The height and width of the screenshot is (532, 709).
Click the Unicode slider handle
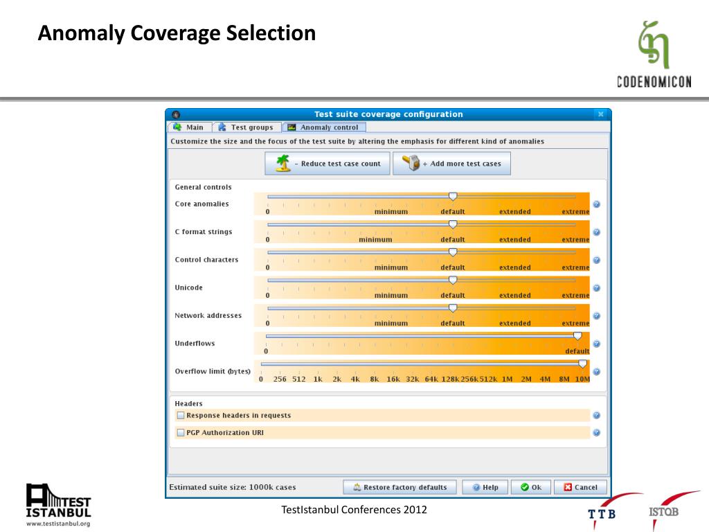coord(453,281)
